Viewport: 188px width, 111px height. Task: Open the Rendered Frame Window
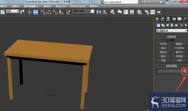click(x=153, y=12)
